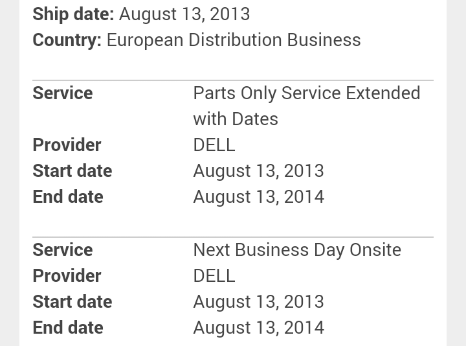466x346 pixels.
Task: Tap the Ship date label
Action: (x=73, y=14)
